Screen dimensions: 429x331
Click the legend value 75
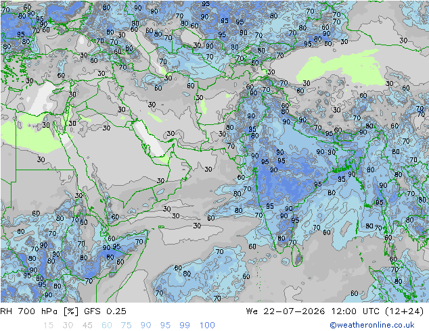[126, 326]
